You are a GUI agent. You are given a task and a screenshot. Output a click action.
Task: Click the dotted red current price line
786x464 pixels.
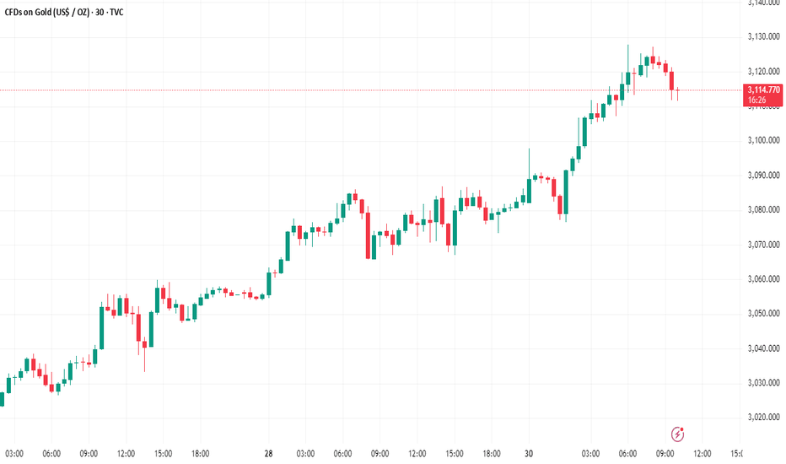(x=371, y=90)
